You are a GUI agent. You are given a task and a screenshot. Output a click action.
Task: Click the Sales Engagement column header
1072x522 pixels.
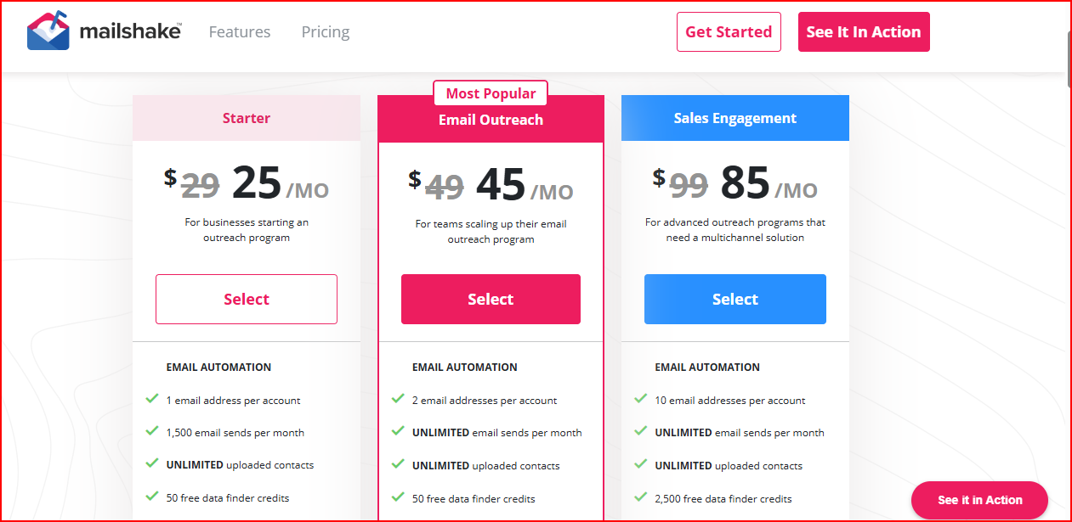point(735,117)
